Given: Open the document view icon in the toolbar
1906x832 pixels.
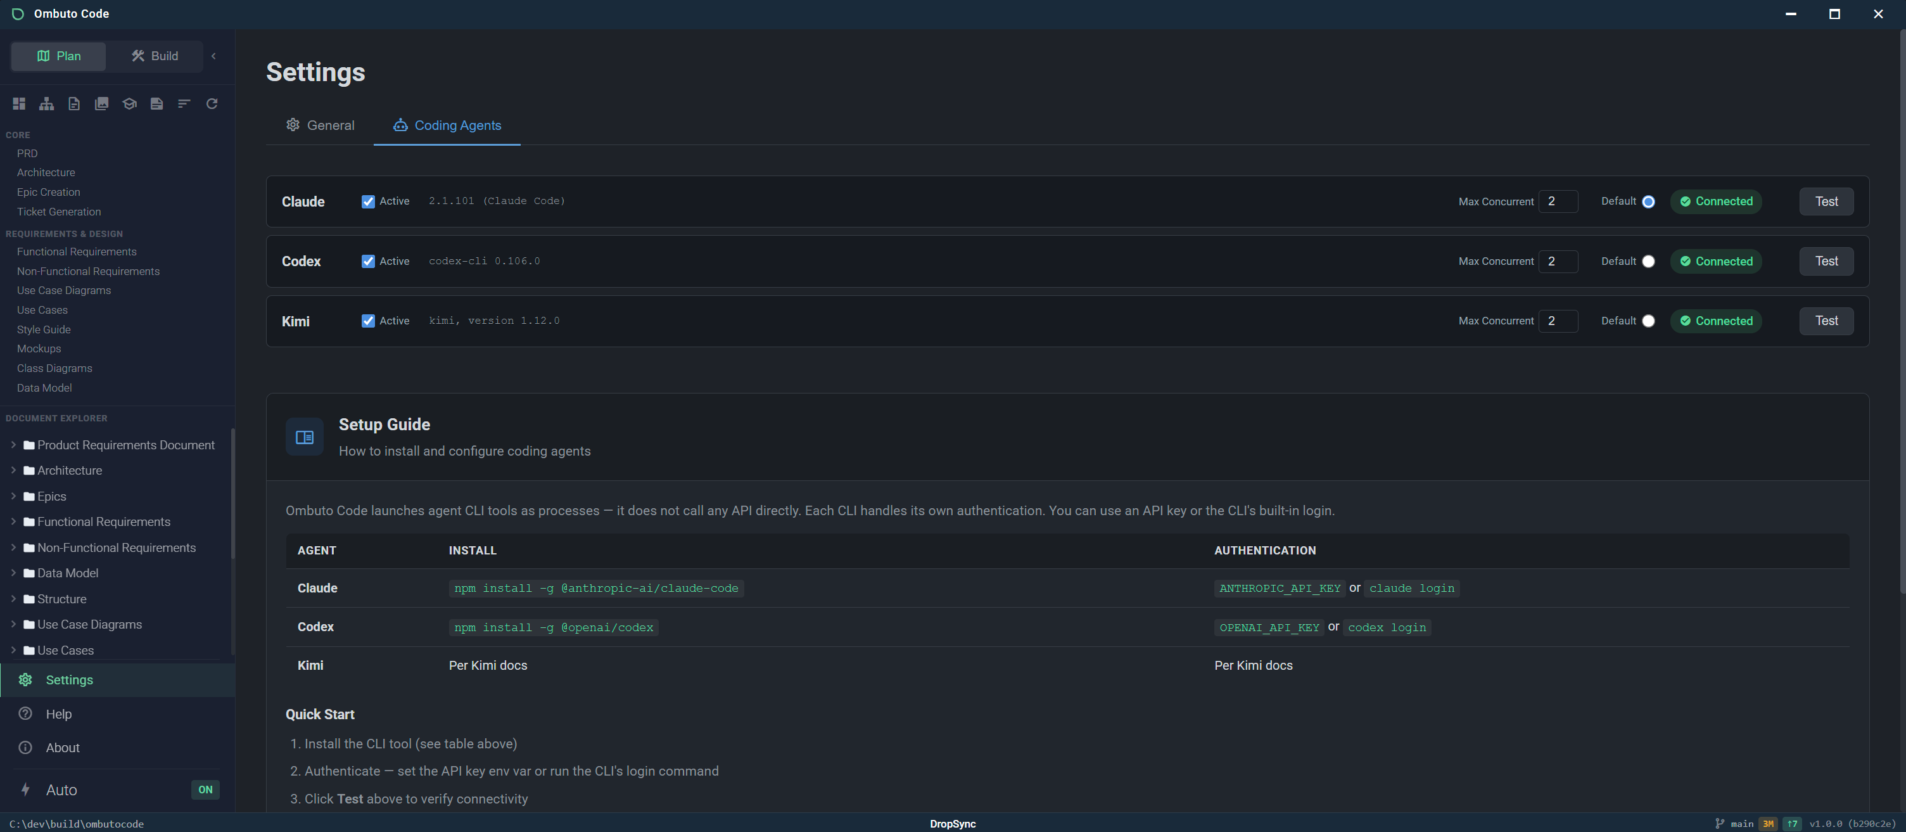Looking at the screenshot, I should click(73, 104).
